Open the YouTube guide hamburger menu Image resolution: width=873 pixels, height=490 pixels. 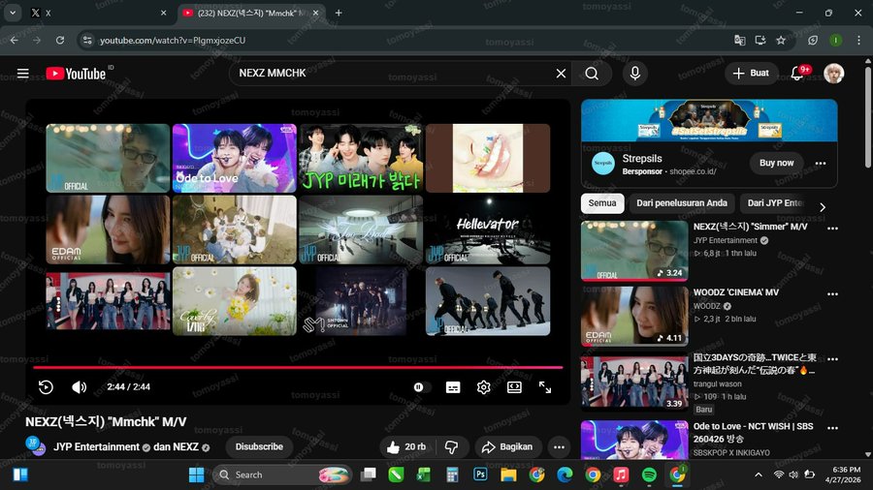(23, 74)
